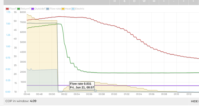
Task: Click the FlowT legend label text
Action: point(13,9)
